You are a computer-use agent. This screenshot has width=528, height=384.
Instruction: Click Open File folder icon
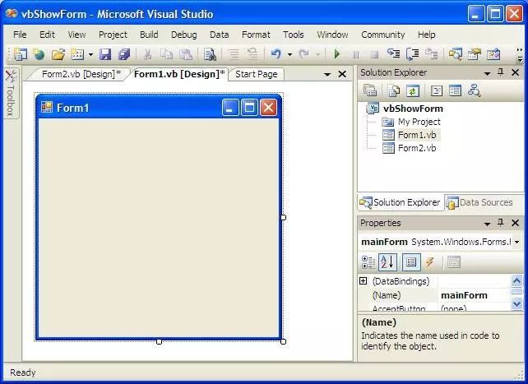click(x=58, y=54)
